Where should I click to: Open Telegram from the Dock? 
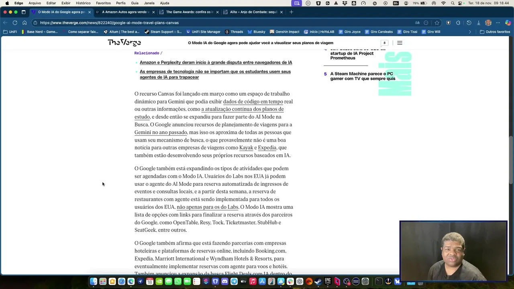[234, 281]
